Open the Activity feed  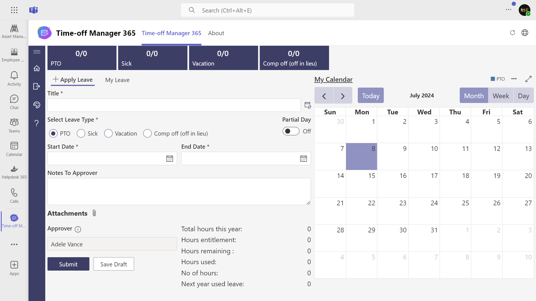pyautogui.click(x=14, y=79)
